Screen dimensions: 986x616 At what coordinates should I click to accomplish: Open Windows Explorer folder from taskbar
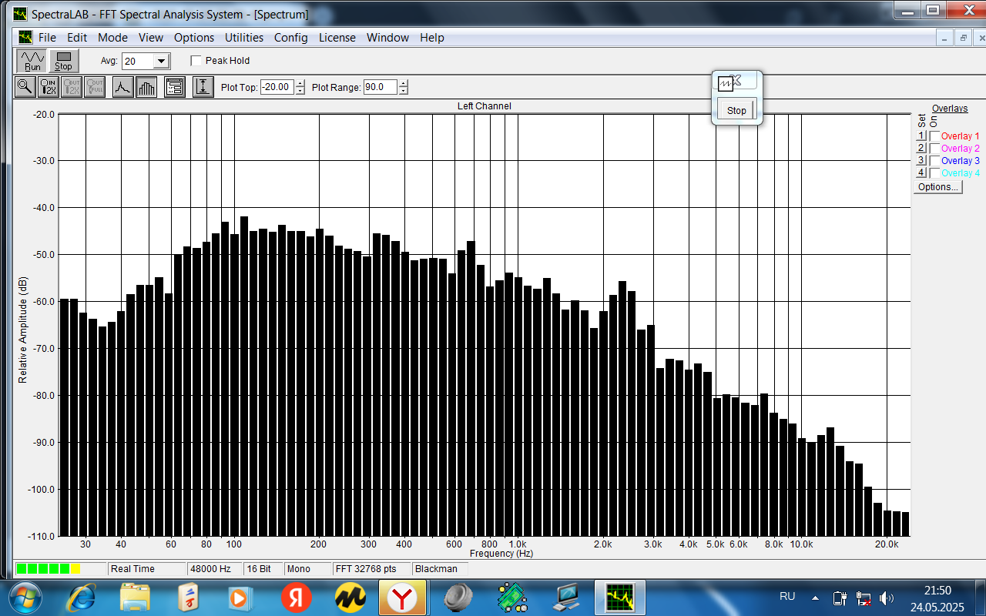coord(136,598)
